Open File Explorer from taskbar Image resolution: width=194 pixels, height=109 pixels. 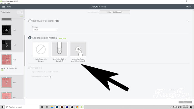click(x=52, y=107)
